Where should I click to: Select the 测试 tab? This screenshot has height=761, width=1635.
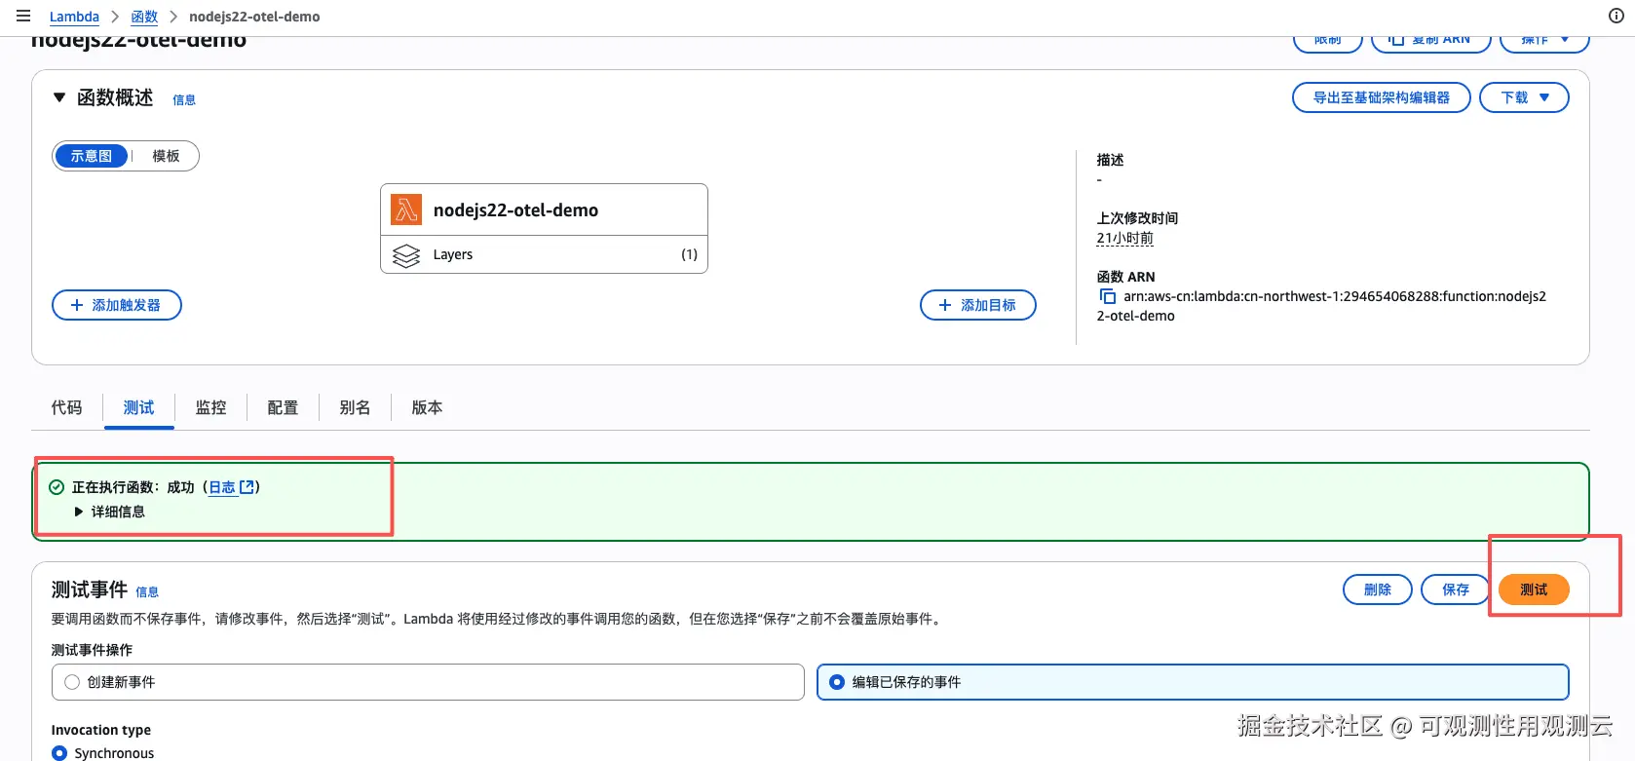pos(138,407)
